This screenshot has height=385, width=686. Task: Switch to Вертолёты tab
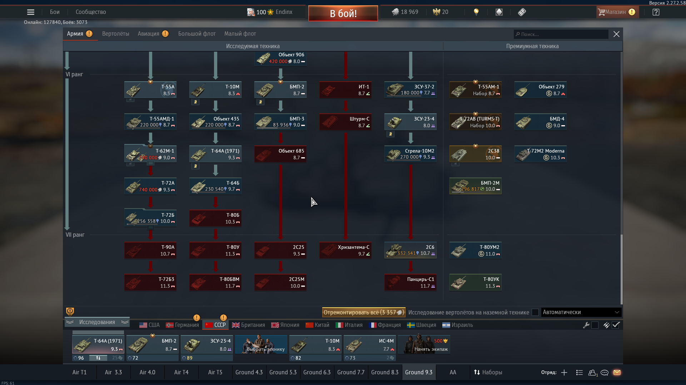point(116,34)
